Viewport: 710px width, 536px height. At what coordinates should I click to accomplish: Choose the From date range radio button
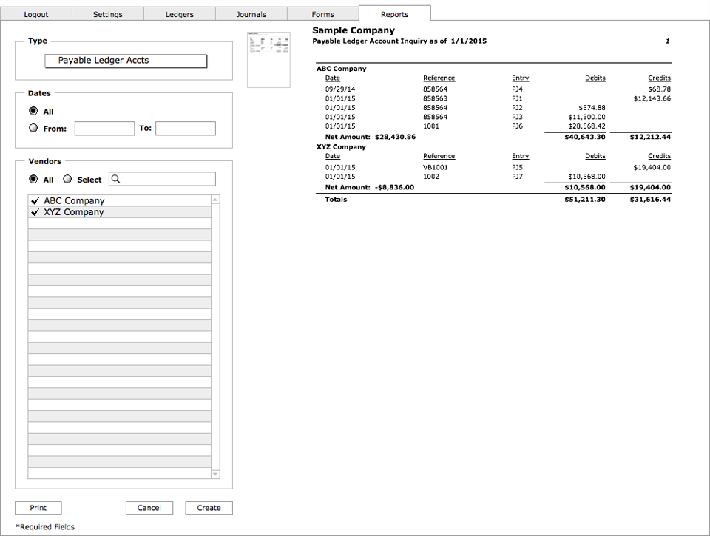tap(33, 128)
